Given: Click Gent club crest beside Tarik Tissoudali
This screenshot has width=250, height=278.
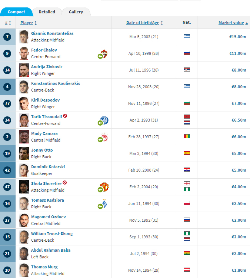Looking at the screenshot, I should (104, 120).
